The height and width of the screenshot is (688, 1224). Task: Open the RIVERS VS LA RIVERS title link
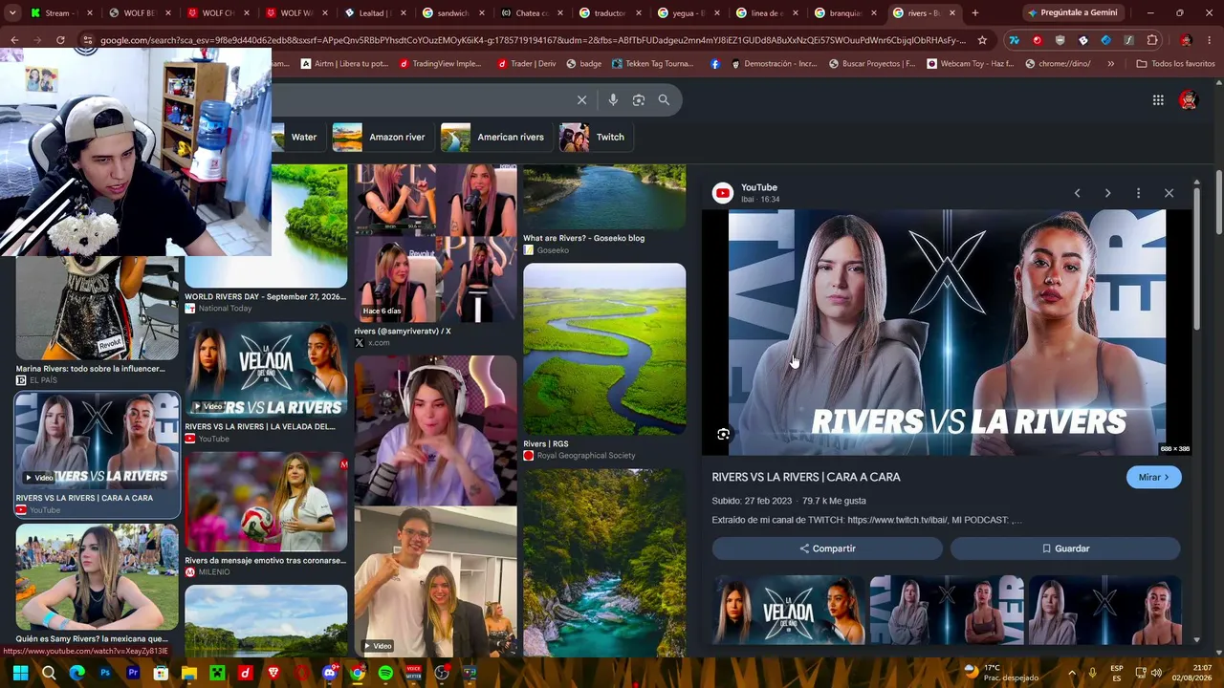coord(806,477)
